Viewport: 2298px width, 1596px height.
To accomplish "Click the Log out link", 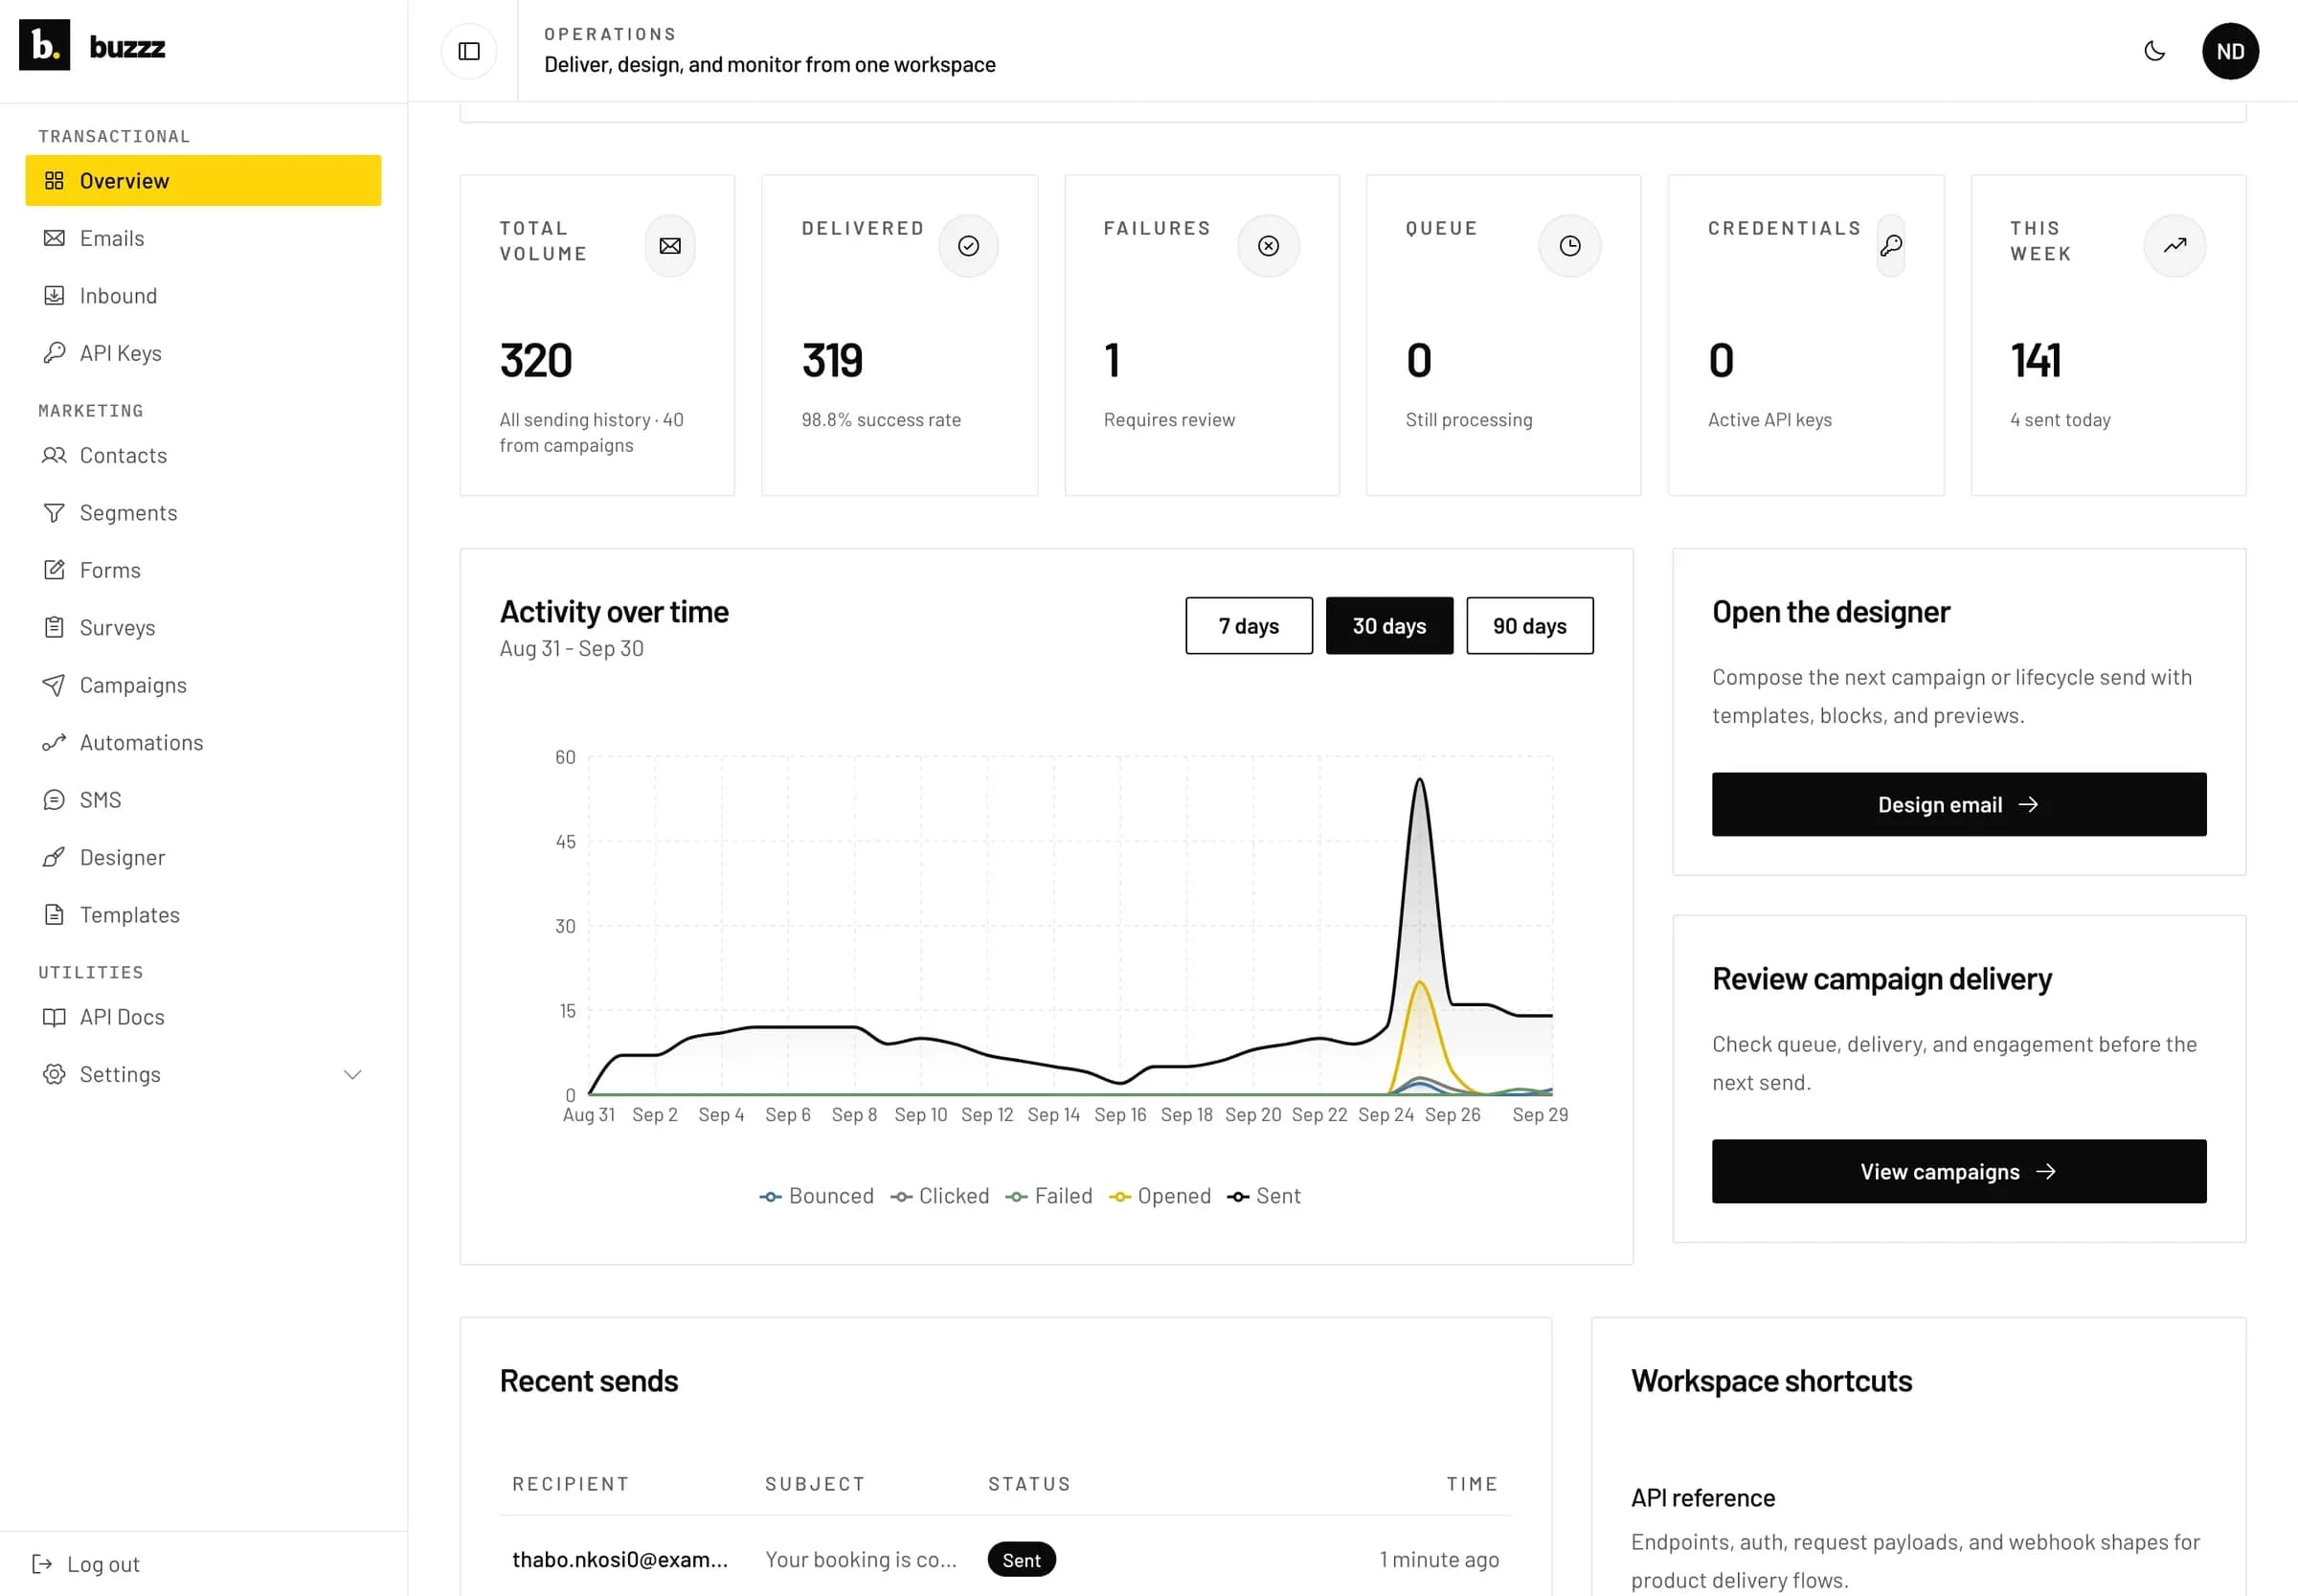I will coord(87,1564).
